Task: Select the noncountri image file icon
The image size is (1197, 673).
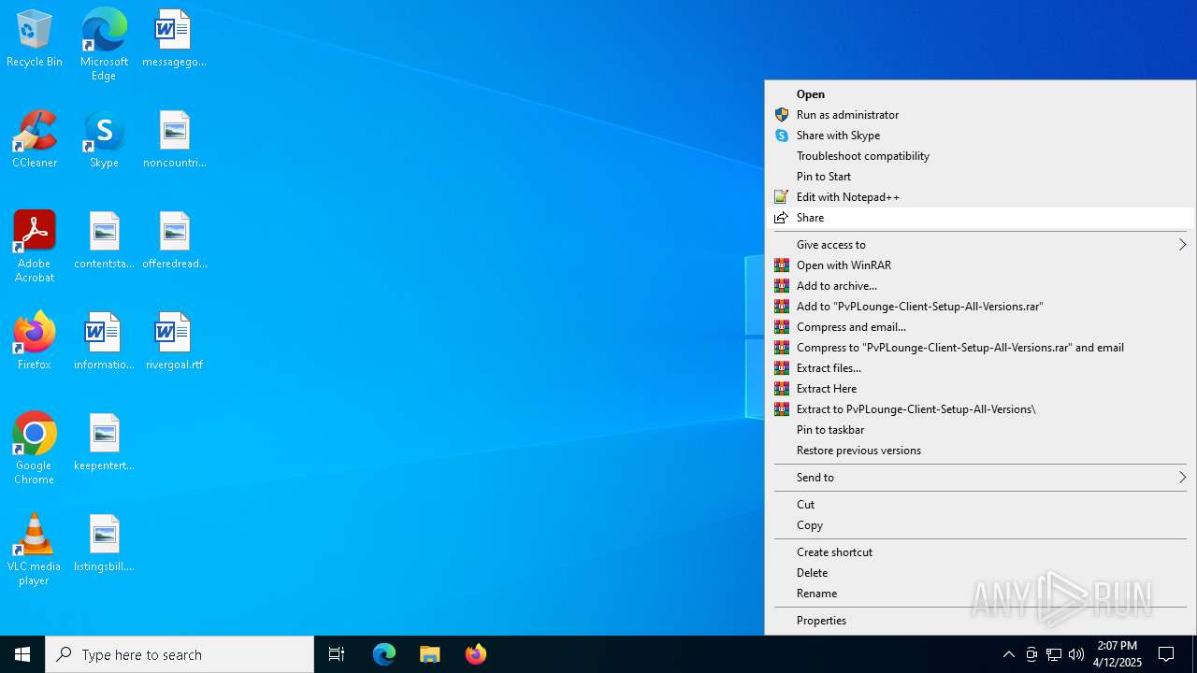Action: 174,140
